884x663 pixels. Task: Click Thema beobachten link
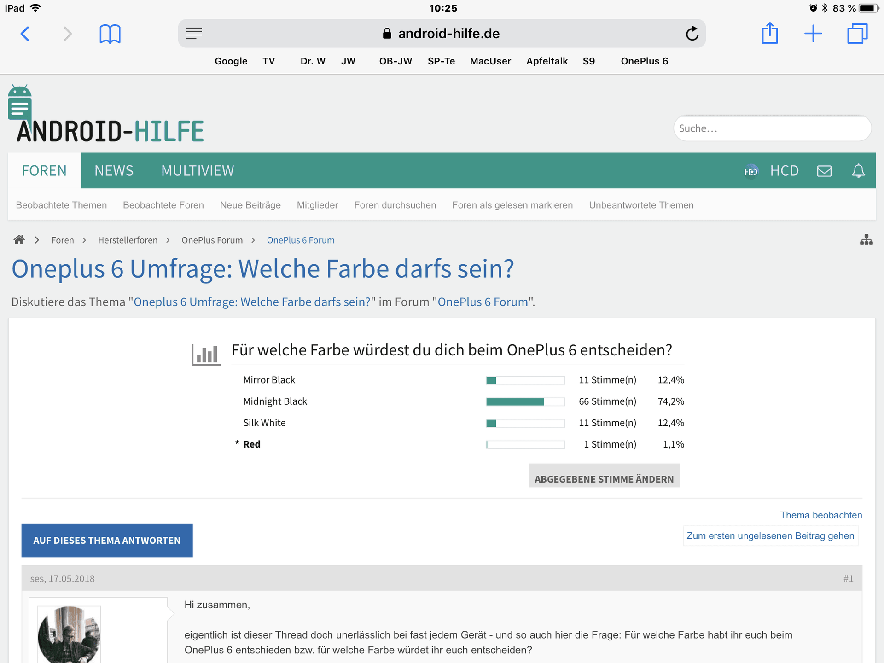tap(821, 515)
